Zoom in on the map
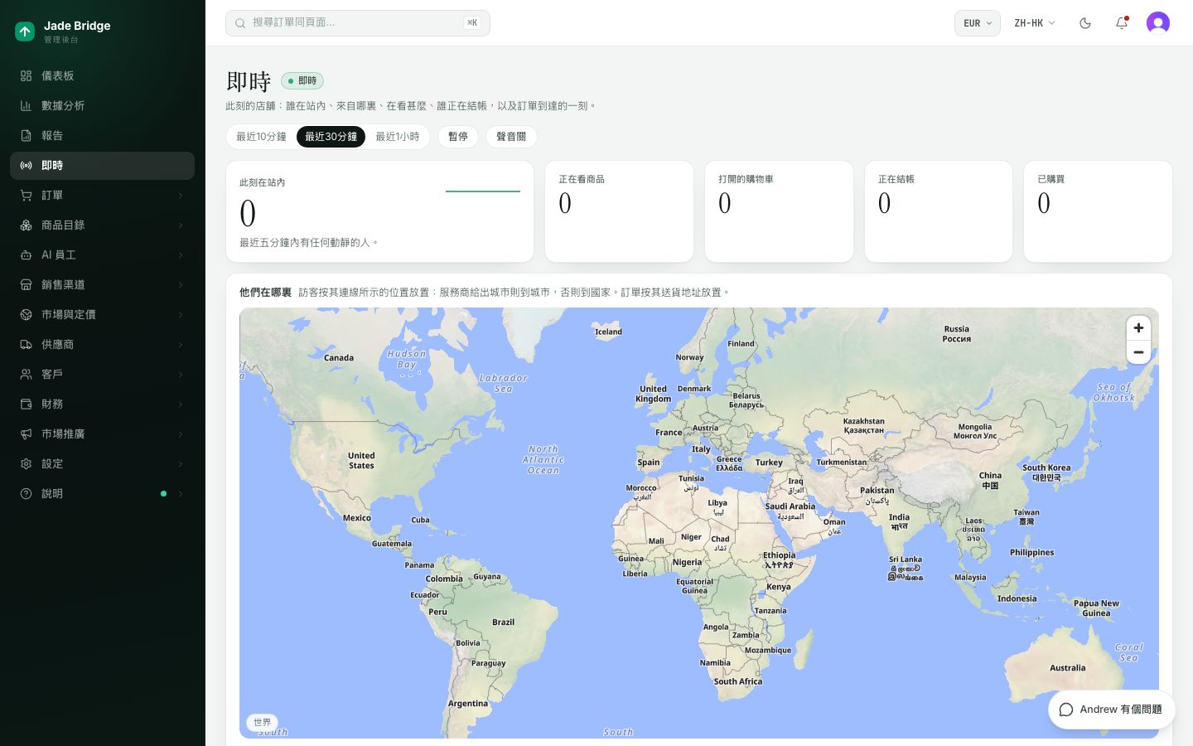Viewport: 1193px width, 746px height. pos(1138,328)
